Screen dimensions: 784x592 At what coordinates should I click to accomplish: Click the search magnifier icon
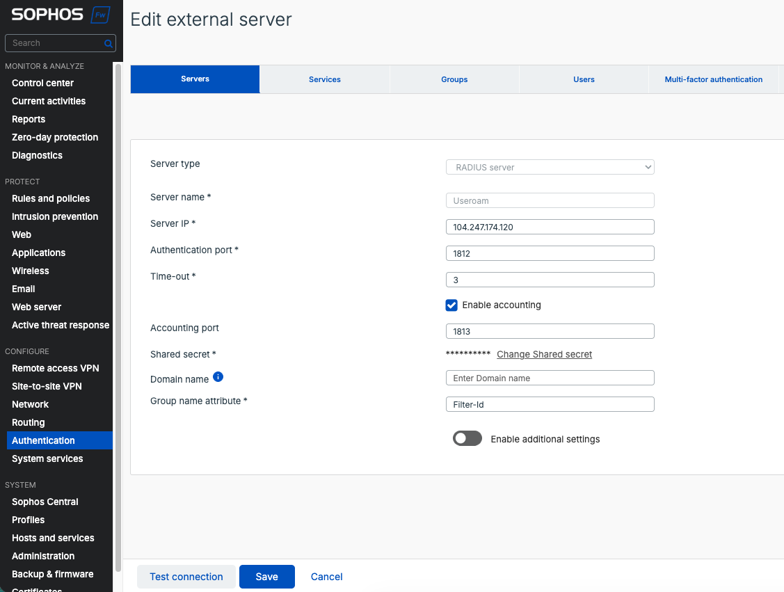[x=108, y=44]
